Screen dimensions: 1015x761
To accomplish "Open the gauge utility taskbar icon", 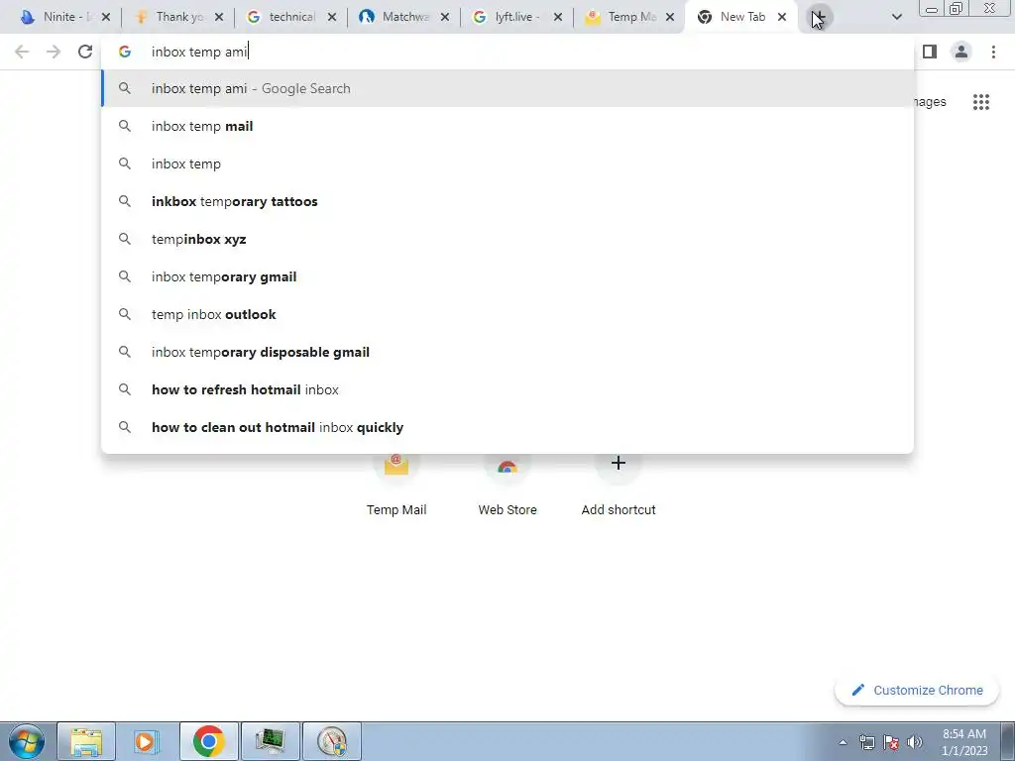I will point(331,741).
